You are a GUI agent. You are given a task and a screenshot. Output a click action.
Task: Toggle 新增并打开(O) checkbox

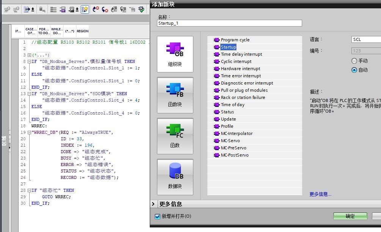coord(157,216)
